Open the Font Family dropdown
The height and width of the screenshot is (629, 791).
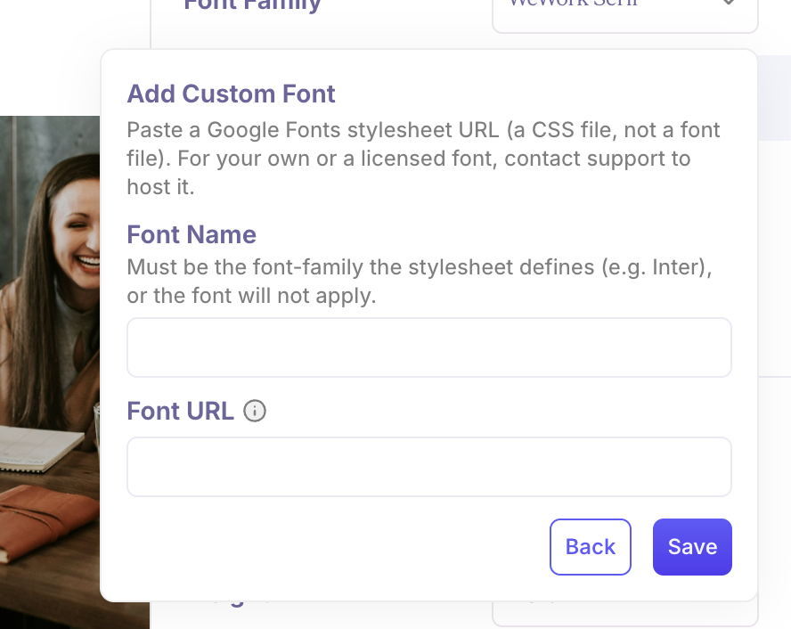click(625, 15)
